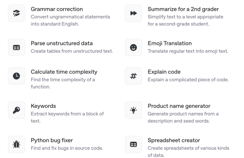Select the table icon for Parse unstructured data
The width and height of the screenshot is (244, 158).
tap(16, 48)
